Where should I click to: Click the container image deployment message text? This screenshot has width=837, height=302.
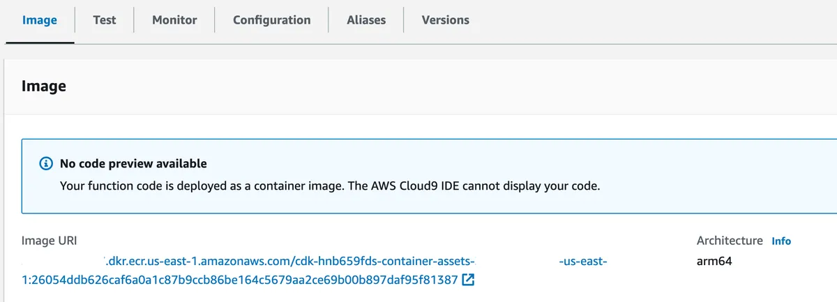click(329, 186)
